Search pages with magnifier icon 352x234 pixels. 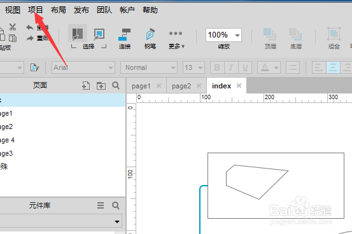point(116,85)
